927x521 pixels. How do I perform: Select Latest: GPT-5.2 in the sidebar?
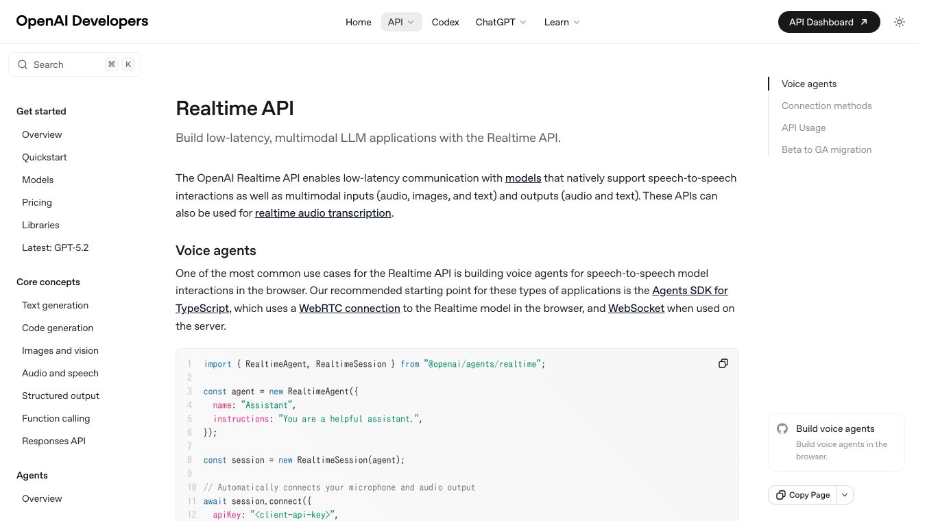(x=55, y=247)
